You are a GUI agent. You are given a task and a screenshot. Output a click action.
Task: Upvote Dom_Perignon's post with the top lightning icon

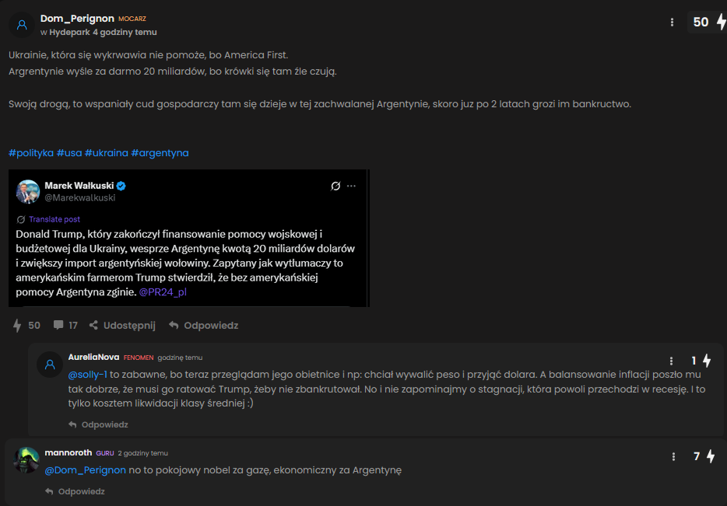[x=720, y=23]
